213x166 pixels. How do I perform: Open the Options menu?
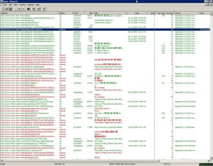(23, 5)
